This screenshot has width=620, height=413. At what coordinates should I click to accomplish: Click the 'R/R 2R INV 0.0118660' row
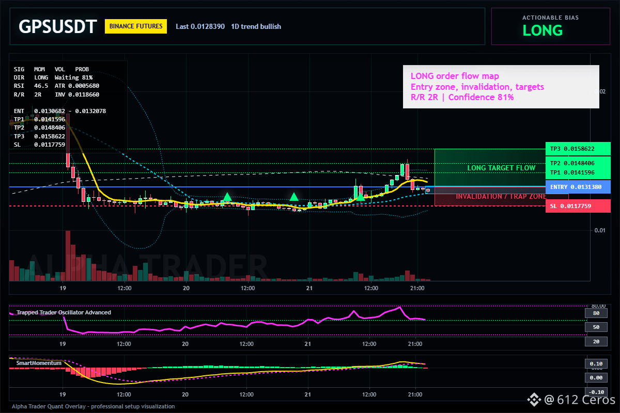point(57,94)
